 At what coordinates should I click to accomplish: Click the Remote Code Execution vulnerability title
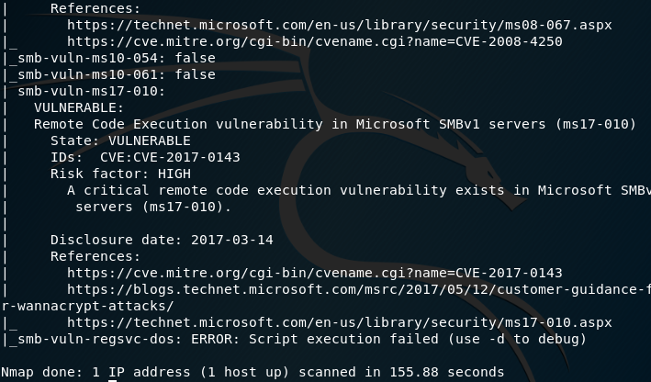click(x=334, y=124)
